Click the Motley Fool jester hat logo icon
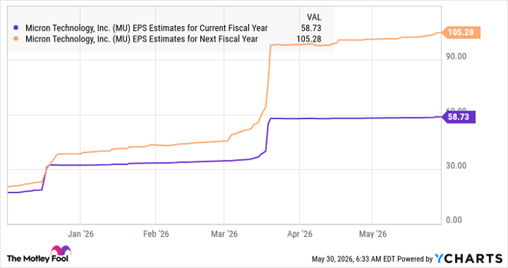The width and height of the screenshot is (508, 268). point(60,251)
